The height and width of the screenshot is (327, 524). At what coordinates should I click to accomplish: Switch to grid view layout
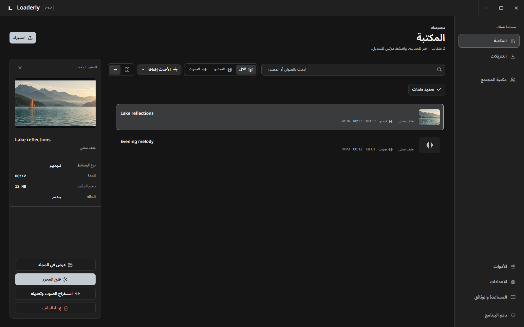tap(127, 70)
